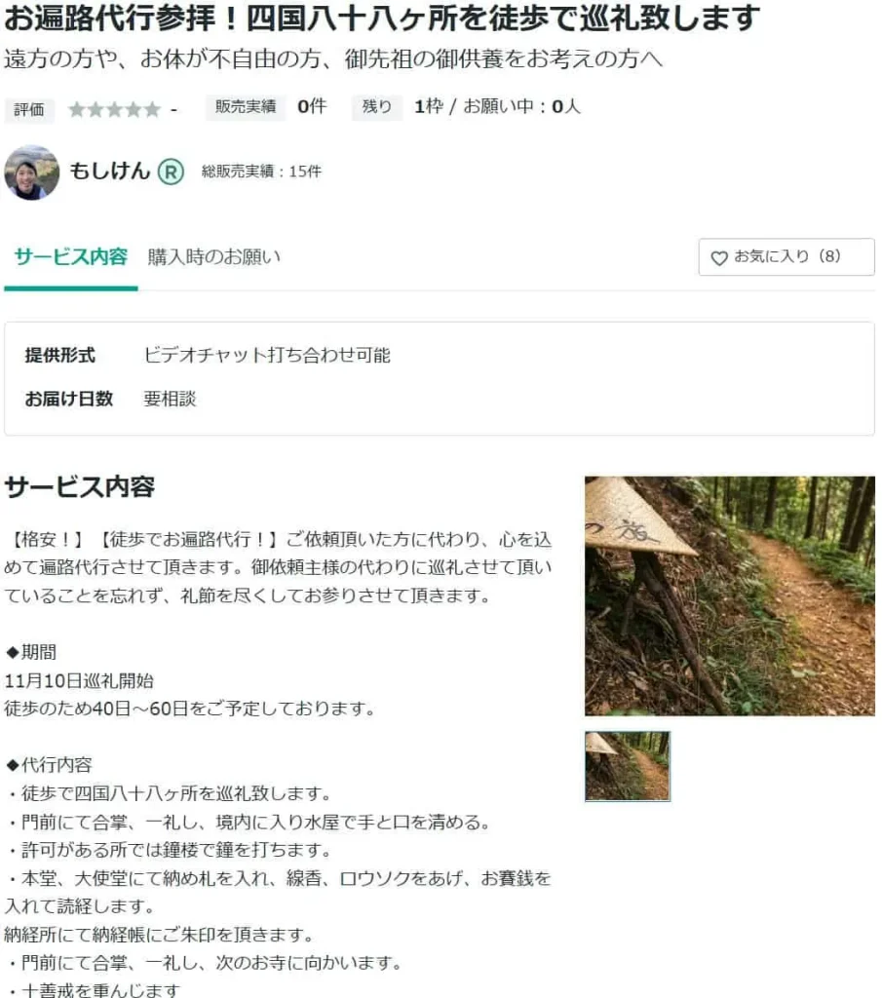The width and height of the screenshot is (882, 998).
Task: Click the ビデオチャット打ち合わせ可能 text
Action: (x=267, y=355)
